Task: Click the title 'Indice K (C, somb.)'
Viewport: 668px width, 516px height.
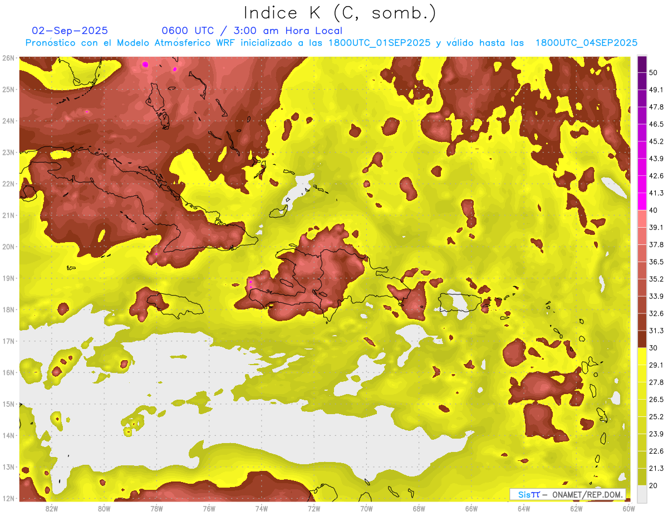Action: click(340, 13)
